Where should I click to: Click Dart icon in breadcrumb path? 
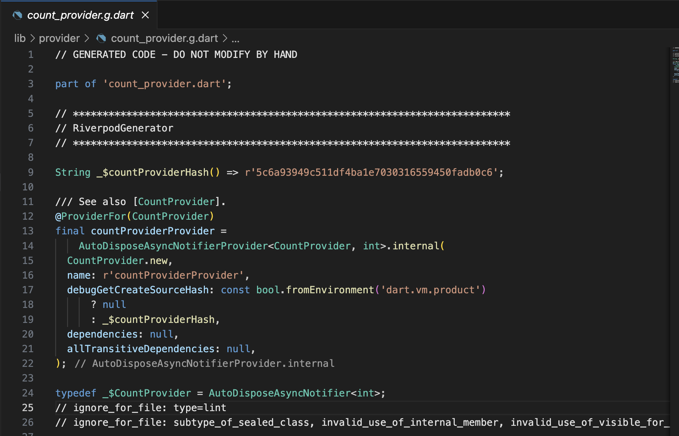pos(101,38)
